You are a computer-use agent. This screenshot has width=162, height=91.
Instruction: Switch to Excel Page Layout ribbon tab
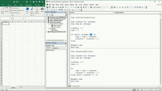click(x=29, y=5)
